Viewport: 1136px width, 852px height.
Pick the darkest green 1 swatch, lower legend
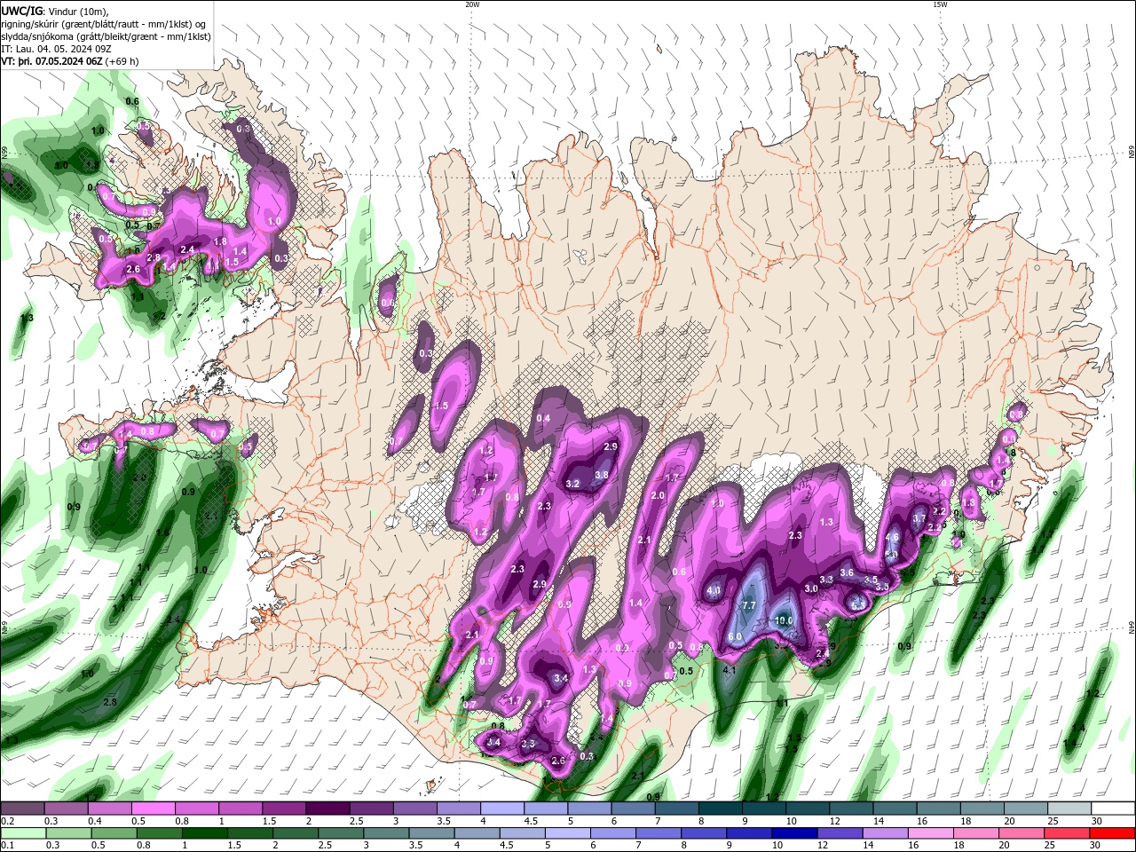(204, 833)
